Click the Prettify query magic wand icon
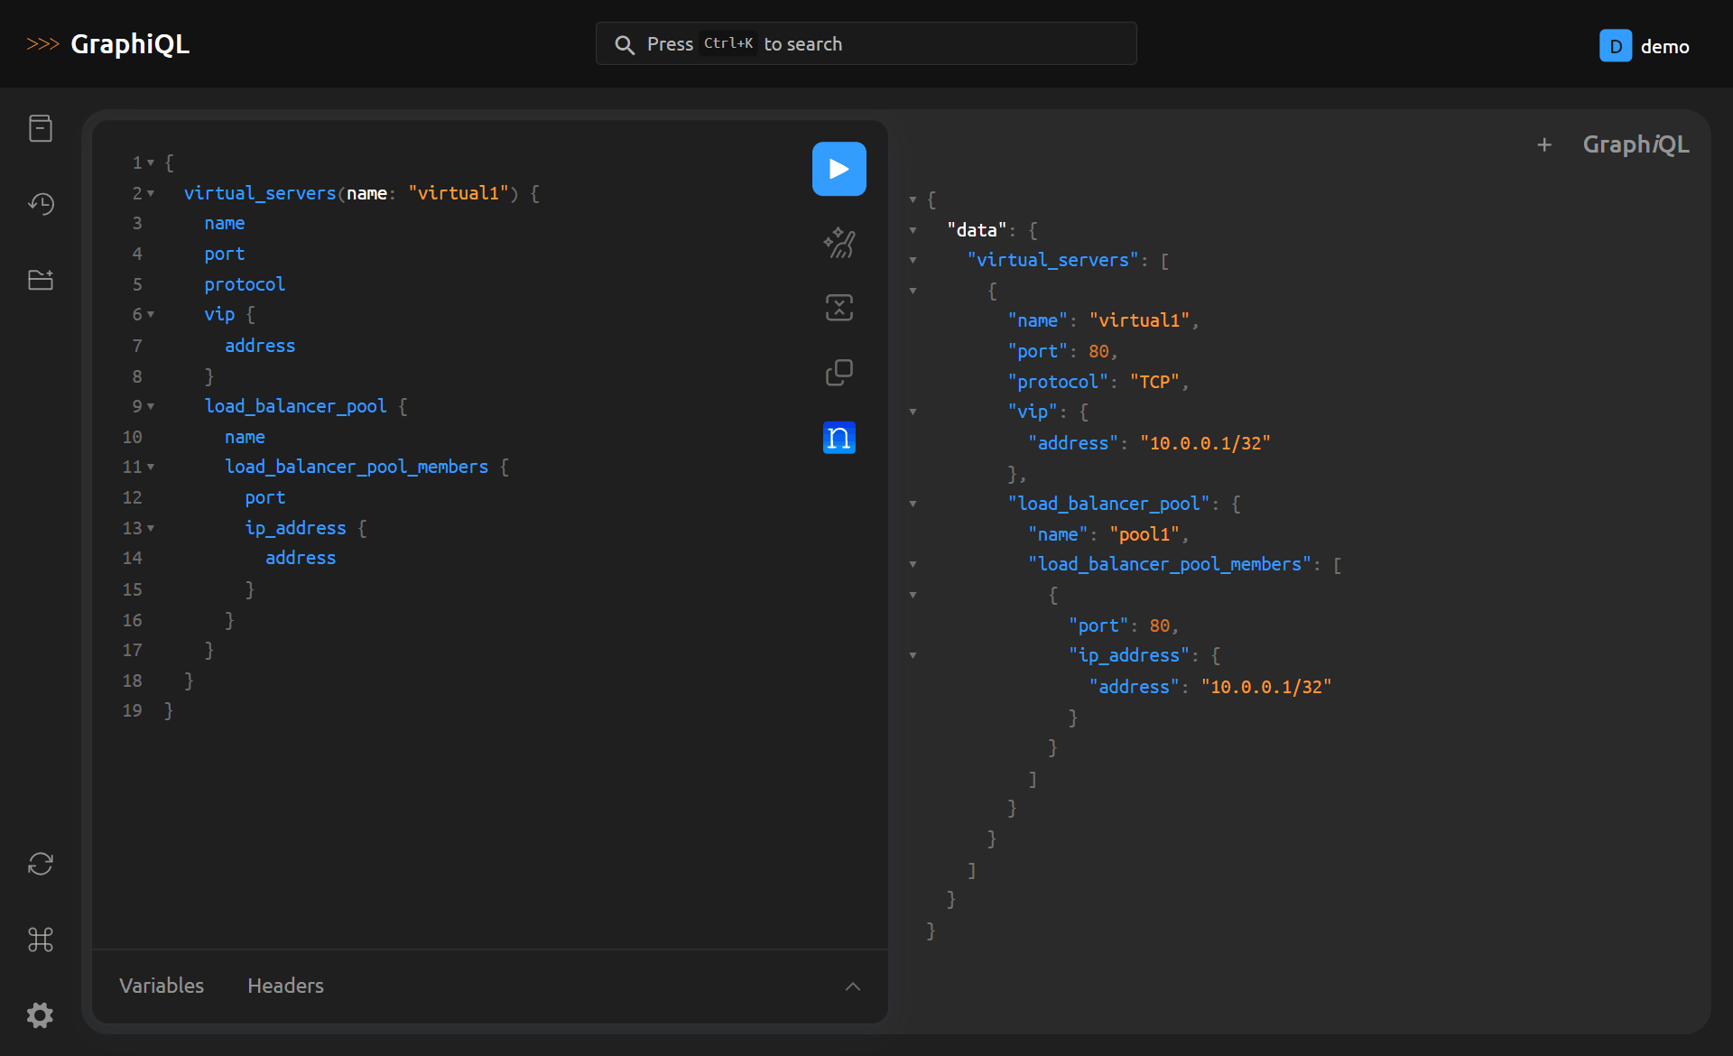 pos(839,242)
